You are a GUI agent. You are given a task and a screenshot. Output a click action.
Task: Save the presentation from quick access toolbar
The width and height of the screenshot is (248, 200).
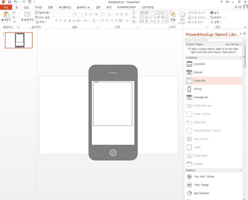pos(10,2)
